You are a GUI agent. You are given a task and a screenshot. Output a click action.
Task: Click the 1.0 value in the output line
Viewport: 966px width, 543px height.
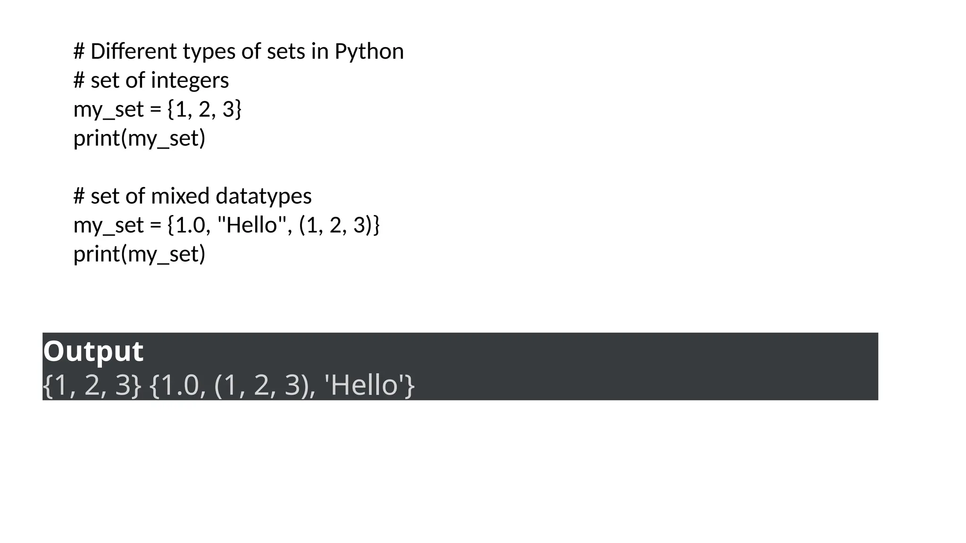[180, 385]
